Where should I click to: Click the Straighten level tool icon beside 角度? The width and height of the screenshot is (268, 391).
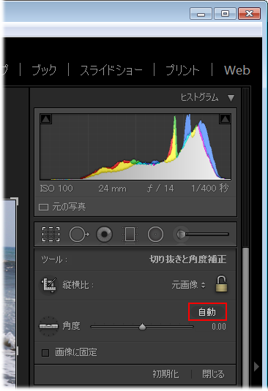(48, 326)
